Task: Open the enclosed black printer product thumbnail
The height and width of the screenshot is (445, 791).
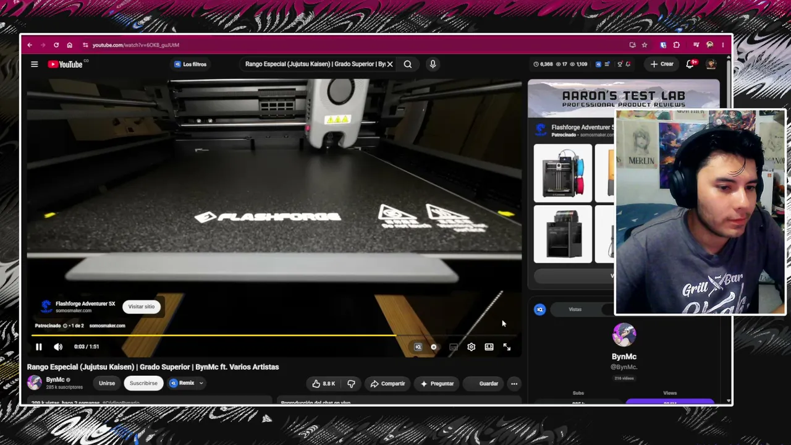Action: (x=563, y=234)
